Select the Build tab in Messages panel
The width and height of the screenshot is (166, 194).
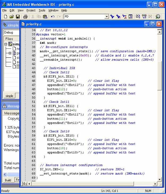click(8, 180)
